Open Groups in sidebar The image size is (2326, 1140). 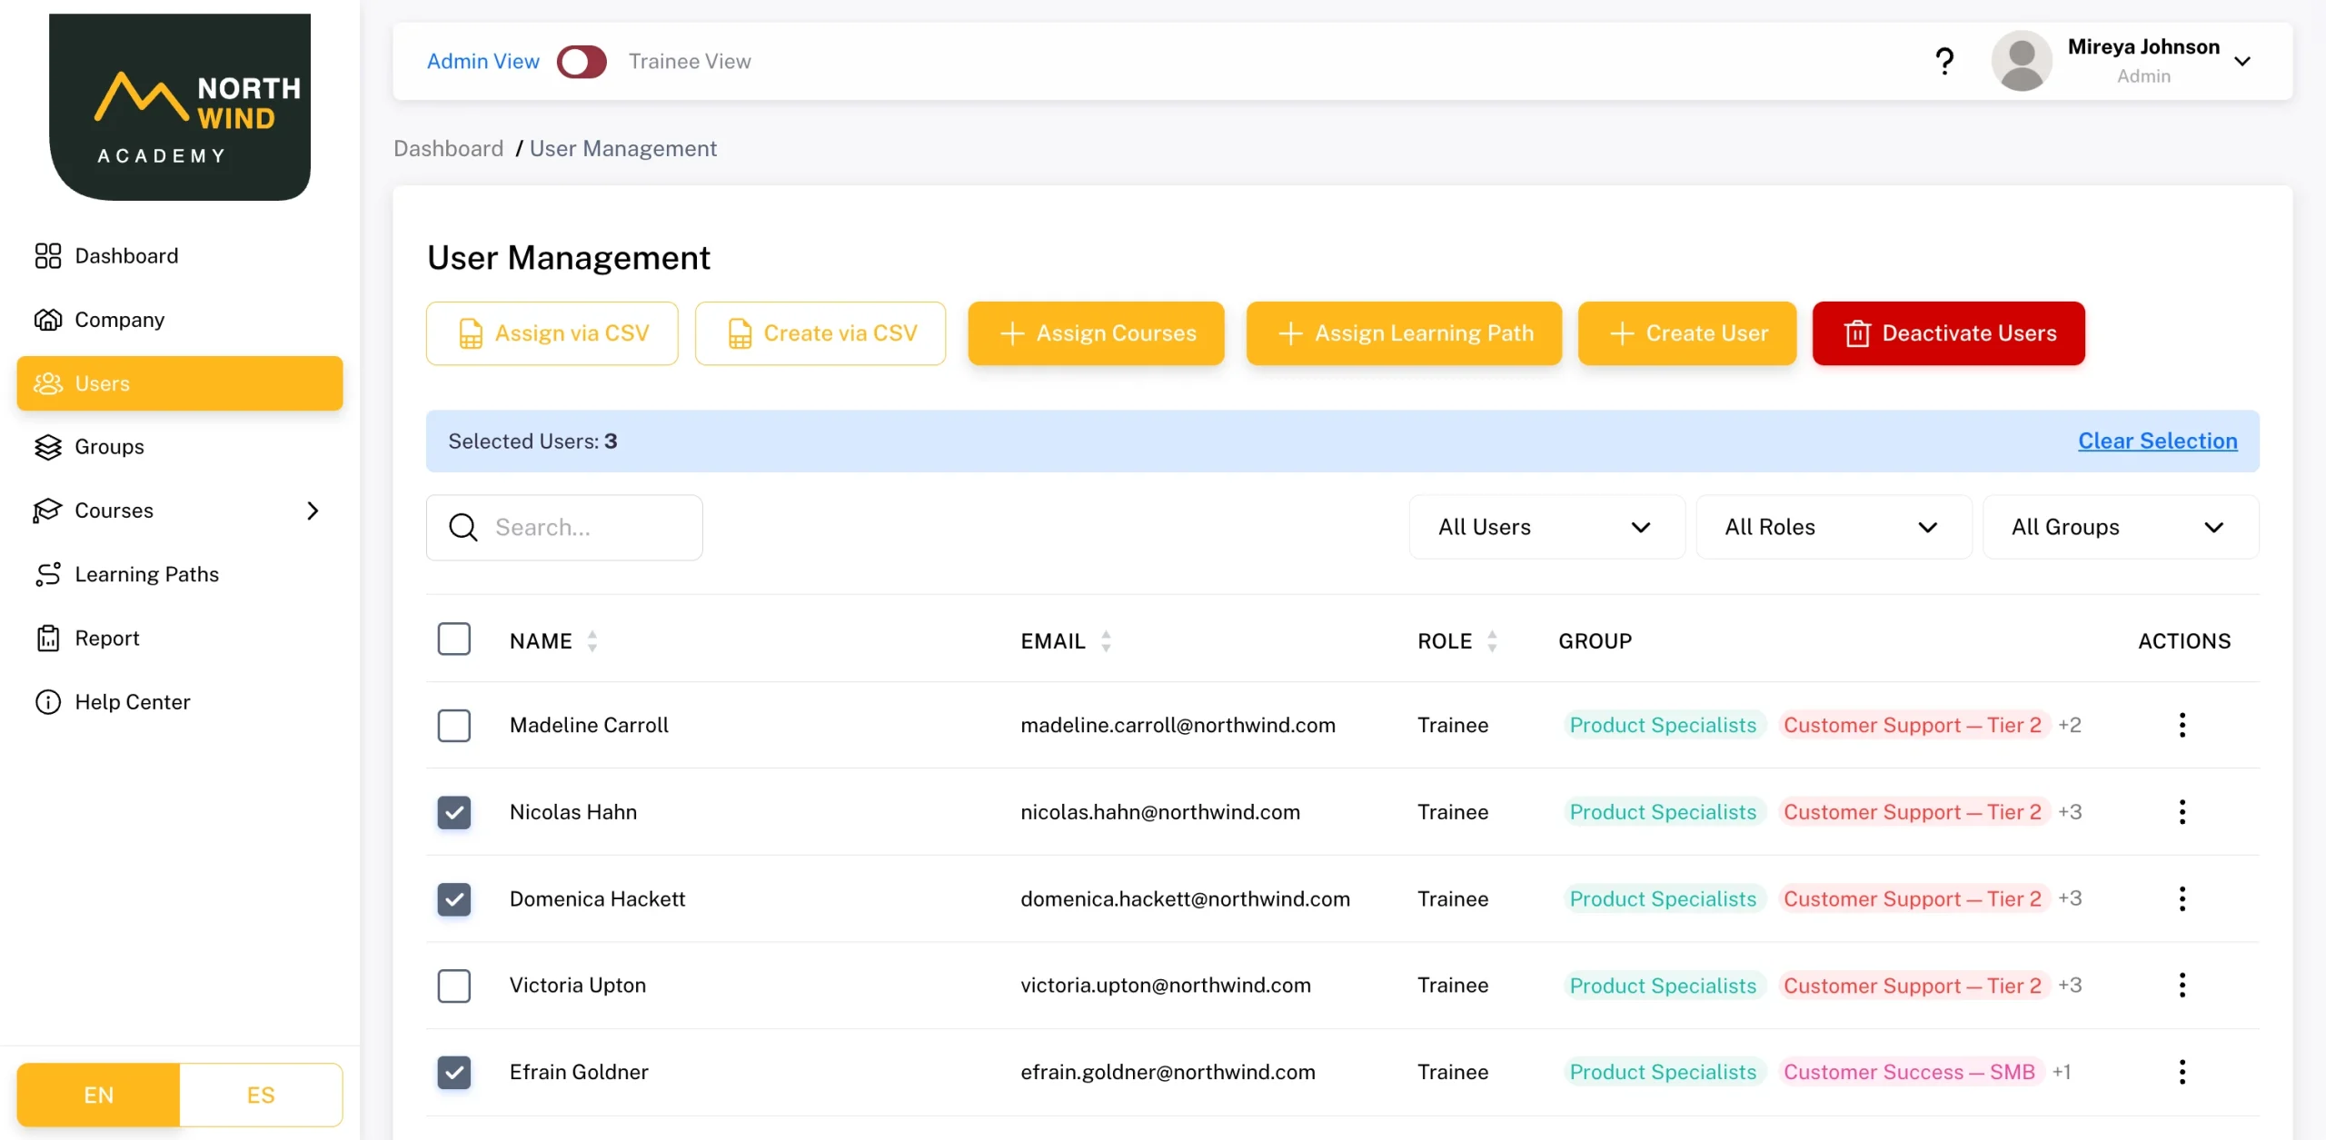tap(180, 447)
